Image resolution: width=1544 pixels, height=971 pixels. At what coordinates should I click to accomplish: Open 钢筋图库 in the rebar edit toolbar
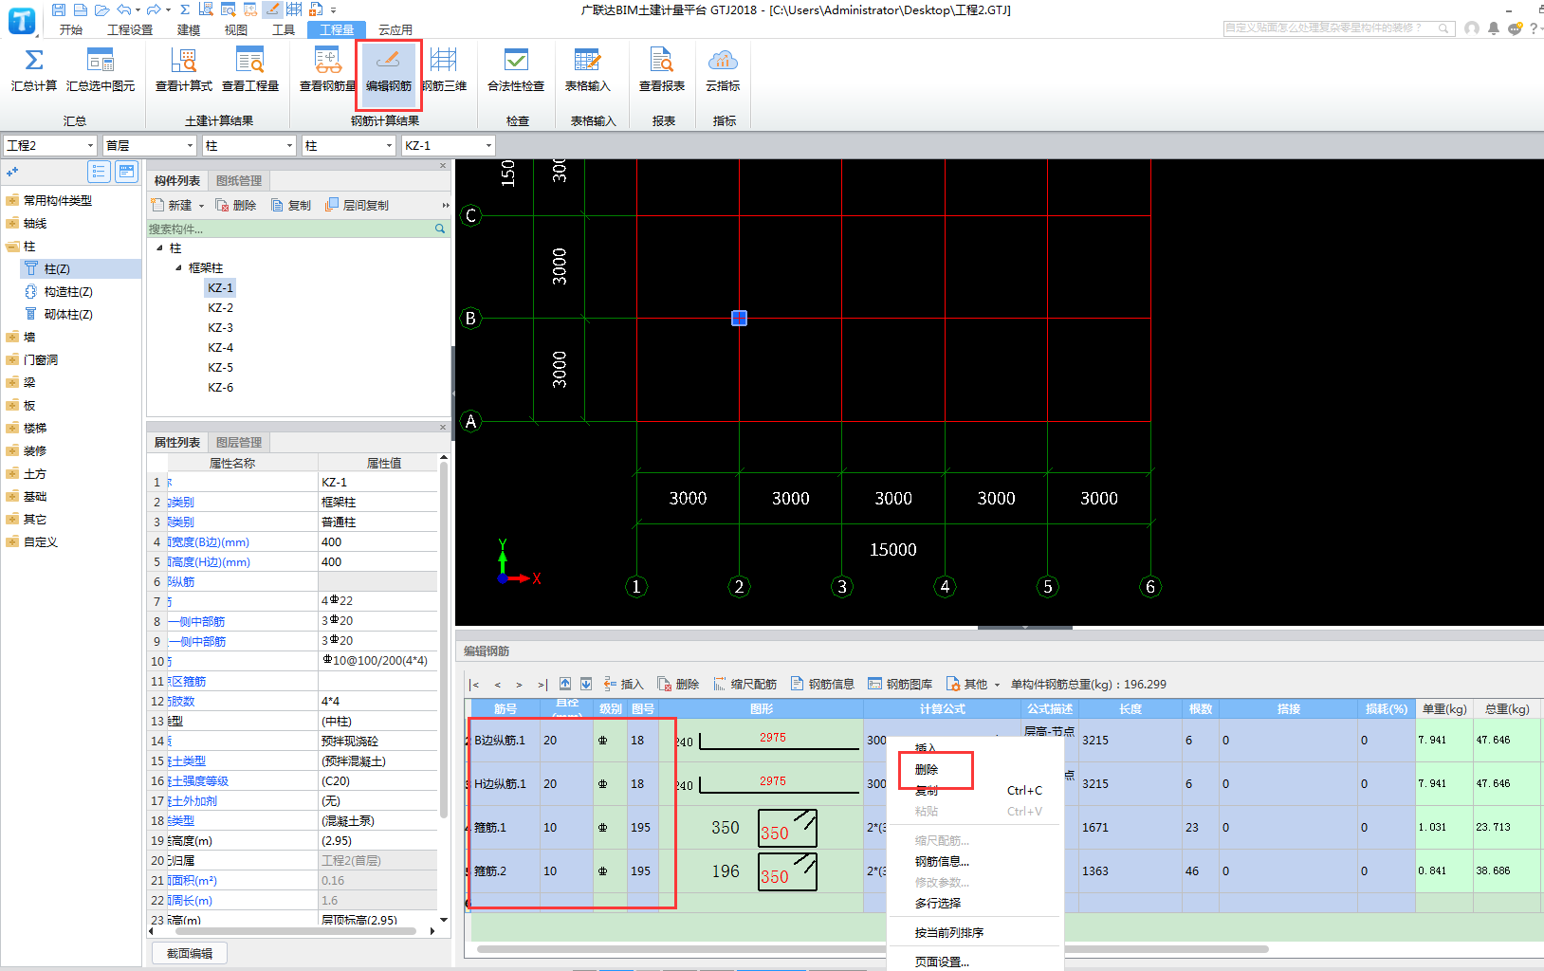click(901, 684)
